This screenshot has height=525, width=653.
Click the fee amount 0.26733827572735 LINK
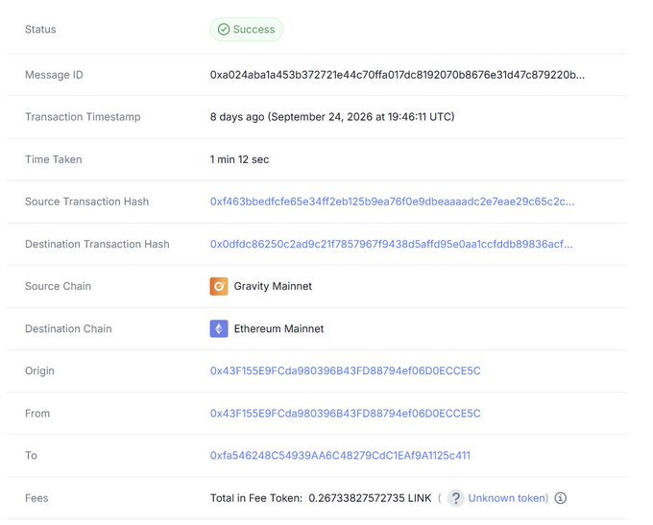370,498
